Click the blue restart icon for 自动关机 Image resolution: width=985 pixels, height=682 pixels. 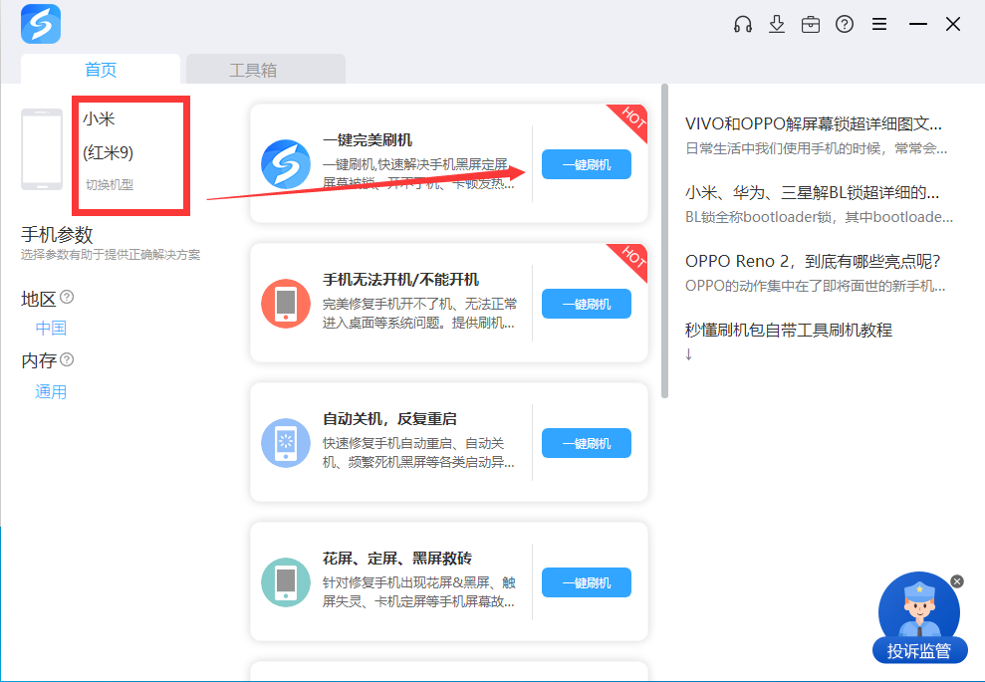(x=286, y=443)
